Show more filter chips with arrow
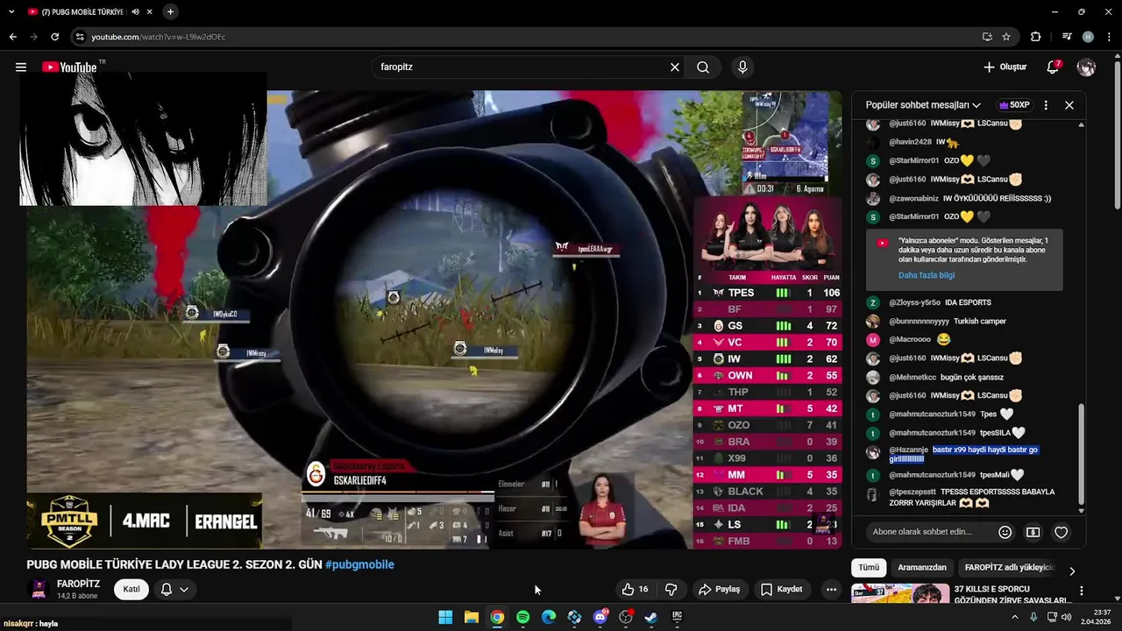 click(1072, 571)
